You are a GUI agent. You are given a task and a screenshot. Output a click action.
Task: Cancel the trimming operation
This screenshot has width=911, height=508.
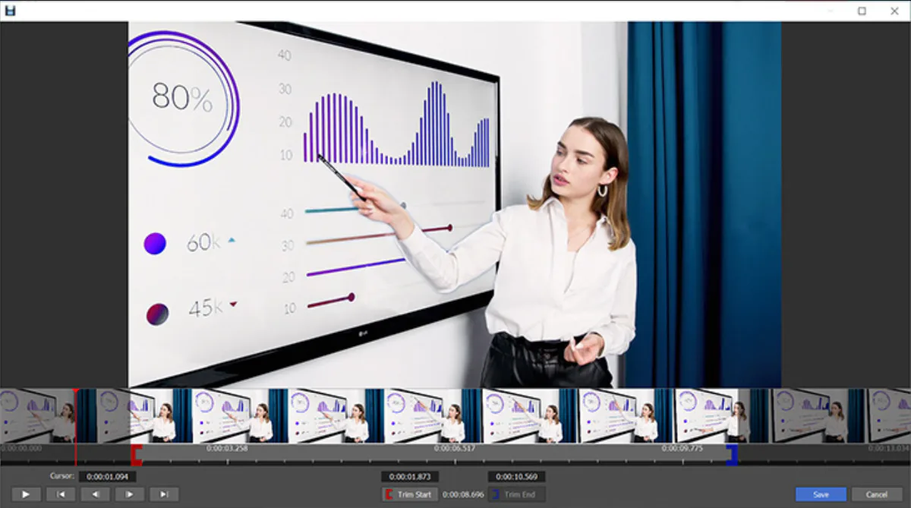(878, 494)
